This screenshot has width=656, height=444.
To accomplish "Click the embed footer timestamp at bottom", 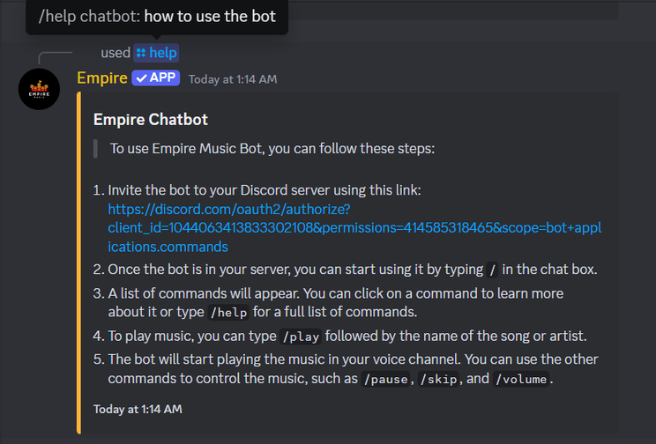I will [x=138, y=409].
